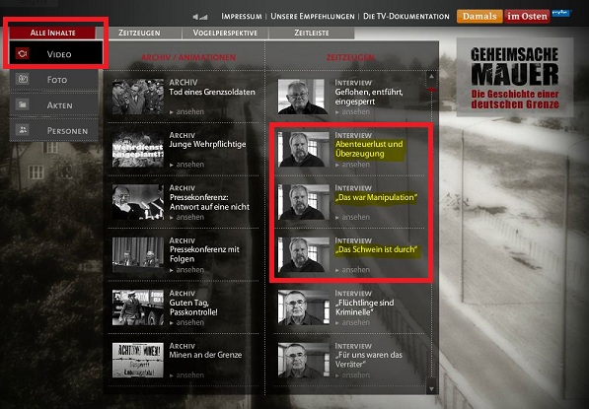Open interview thumbnail "Für uns waren das Verräter"
Screen dimensions: 589x409
click(x=304, y=360)
